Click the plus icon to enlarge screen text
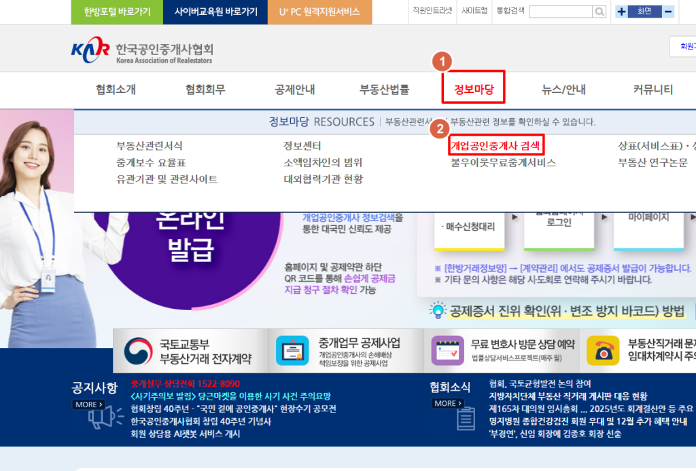Image resolution: width=696 pixels, height=471 pixels. tap(621, 12)
